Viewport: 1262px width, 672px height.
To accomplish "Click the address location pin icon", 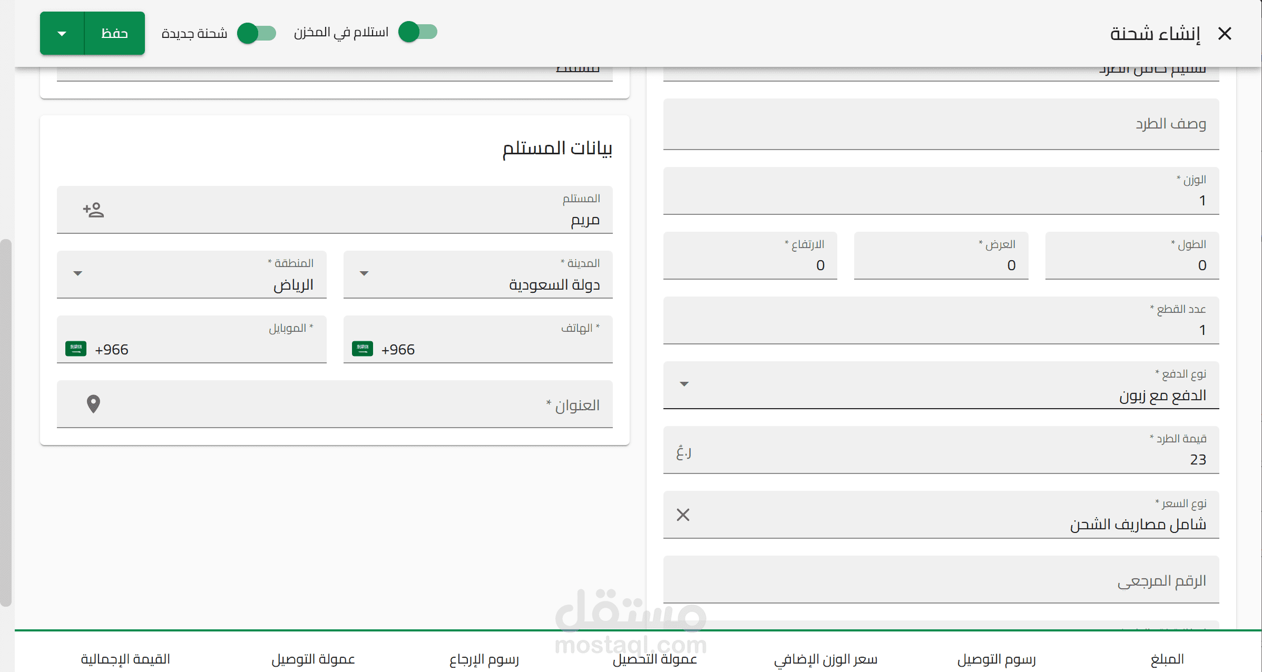I will click(93, 404).
